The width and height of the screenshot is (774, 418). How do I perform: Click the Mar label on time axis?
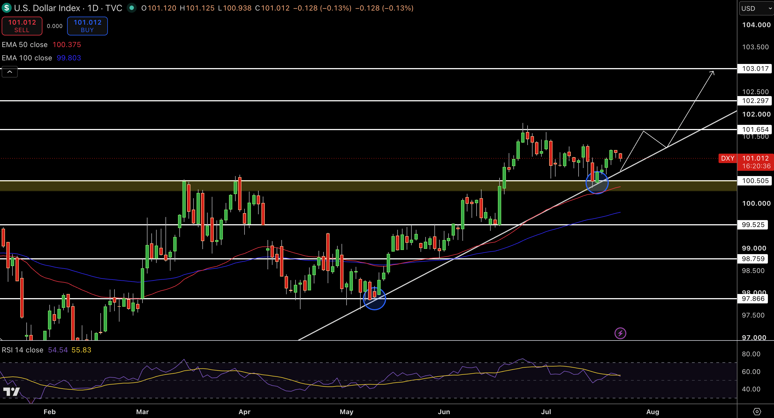coord(142,412)
